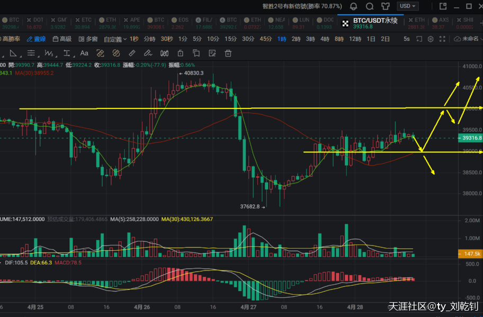Open the USD currency dropdown
The image size is (483, 317).
pos(408,6)
